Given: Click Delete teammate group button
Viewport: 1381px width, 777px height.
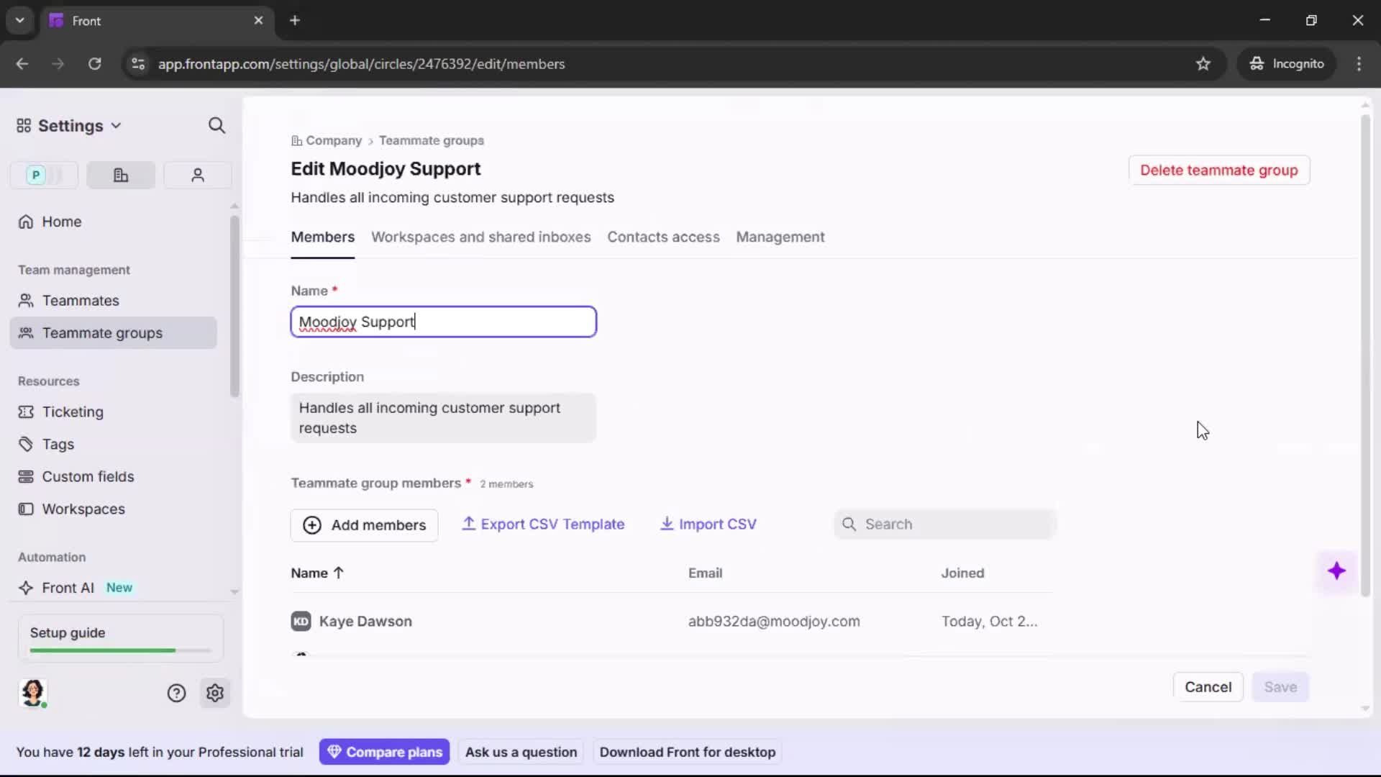Looking at the screenshot, I should tap(1218, 171).
